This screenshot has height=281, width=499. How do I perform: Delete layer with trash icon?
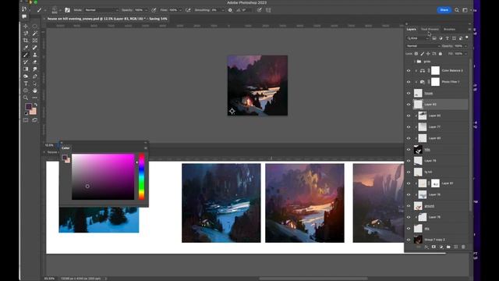tap(463, 247)
